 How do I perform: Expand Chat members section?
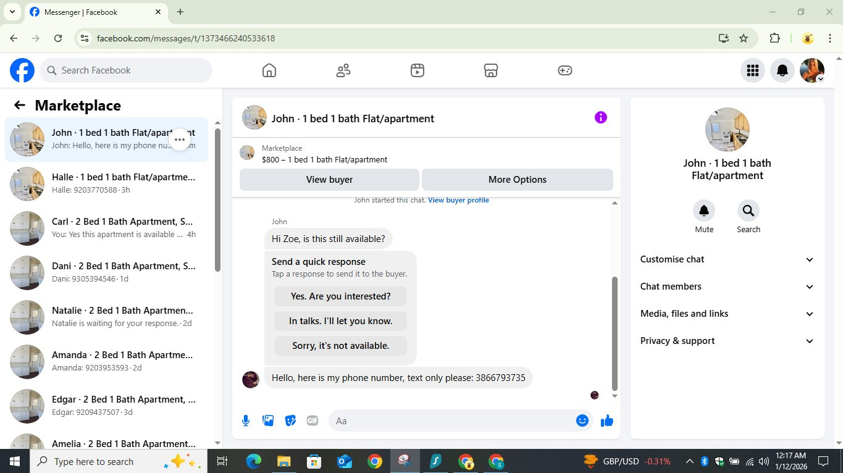pyautogui.click(x=728, y=287)
